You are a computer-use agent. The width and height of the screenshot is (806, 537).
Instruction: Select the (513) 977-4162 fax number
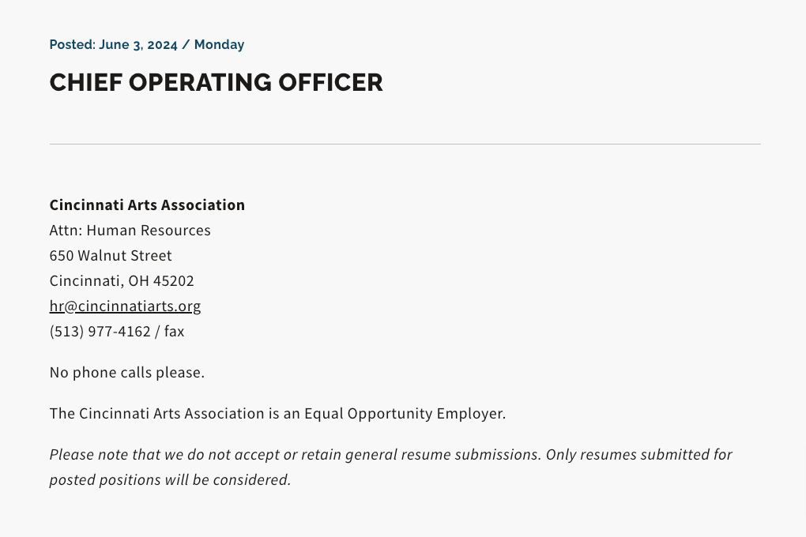[x=100, y=331]
